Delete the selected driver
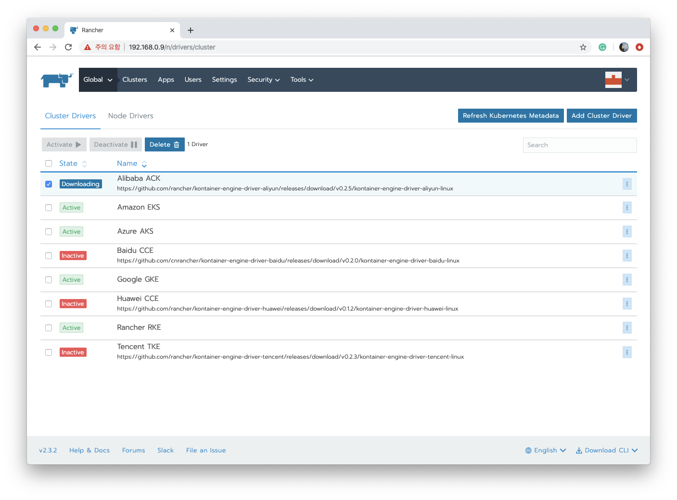This screenshot has height=500, width=677. (x=165, y=145)
